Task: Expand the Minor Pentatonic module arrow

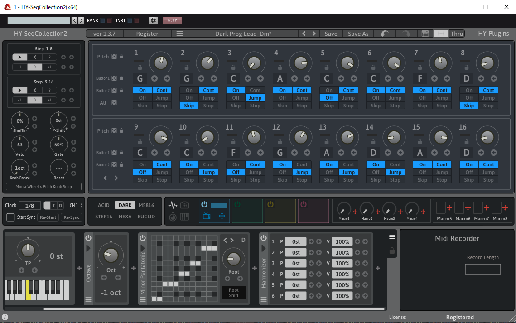Action: coord(143,248)
